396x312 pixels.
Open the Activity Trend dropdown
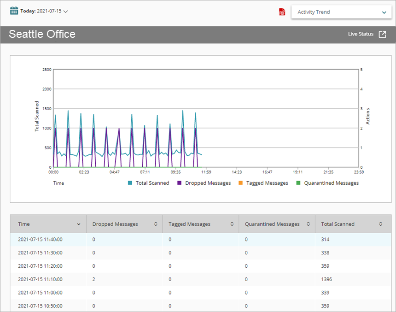click(x=341, y=12)
